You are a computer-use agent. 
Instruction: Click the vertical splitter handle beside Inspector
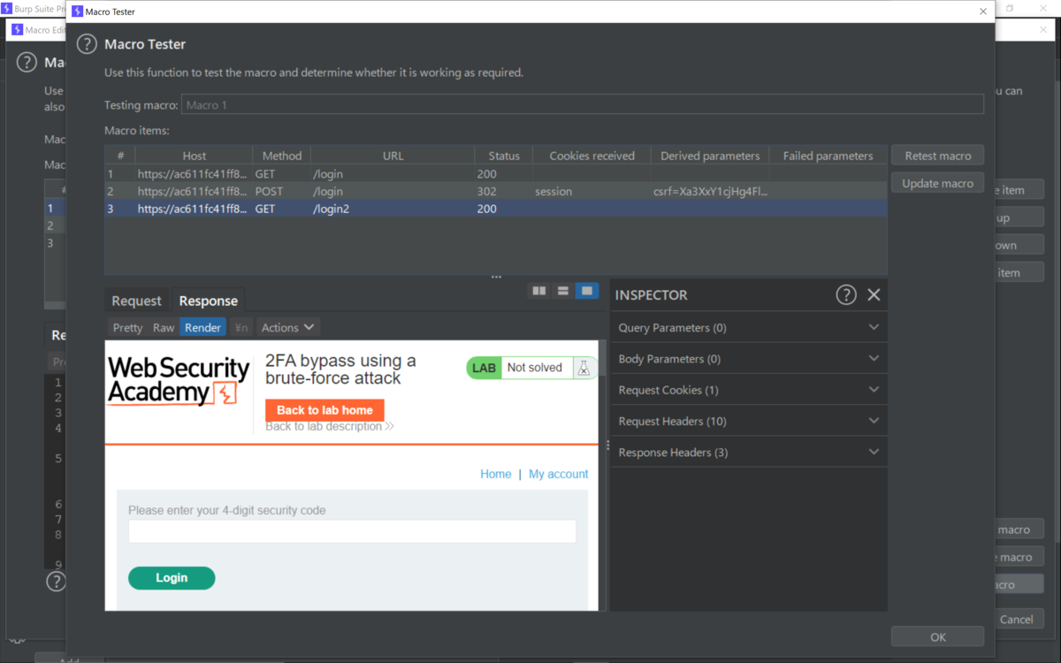pyautogui.click(x=607, y=446)
